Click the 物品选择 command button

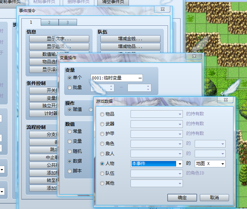tap(43, 62)
